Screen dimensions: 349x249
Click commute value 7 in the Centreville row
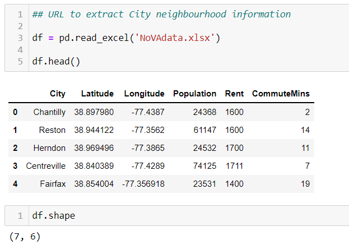tap(308, 166)
